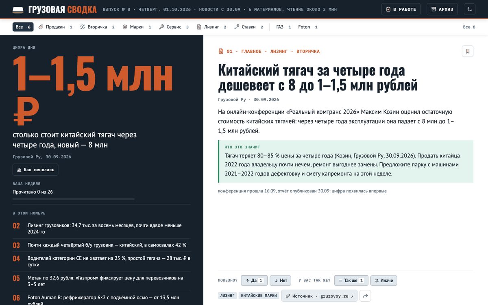Viewport: 488px width, 305px height.
Task: Open the «В работе» list
Action: point(402,9)
